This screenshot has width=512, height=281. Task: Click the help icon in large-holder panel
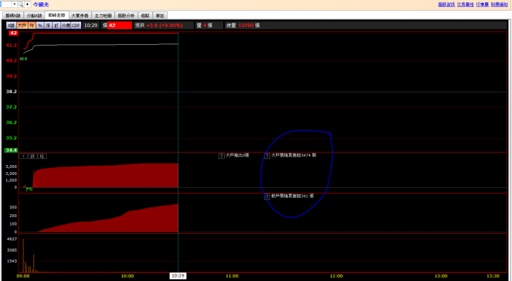23,157
